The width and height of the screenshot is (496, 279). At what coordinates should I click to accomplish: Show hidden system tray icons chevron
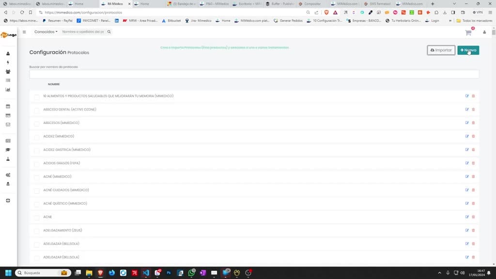439,273
